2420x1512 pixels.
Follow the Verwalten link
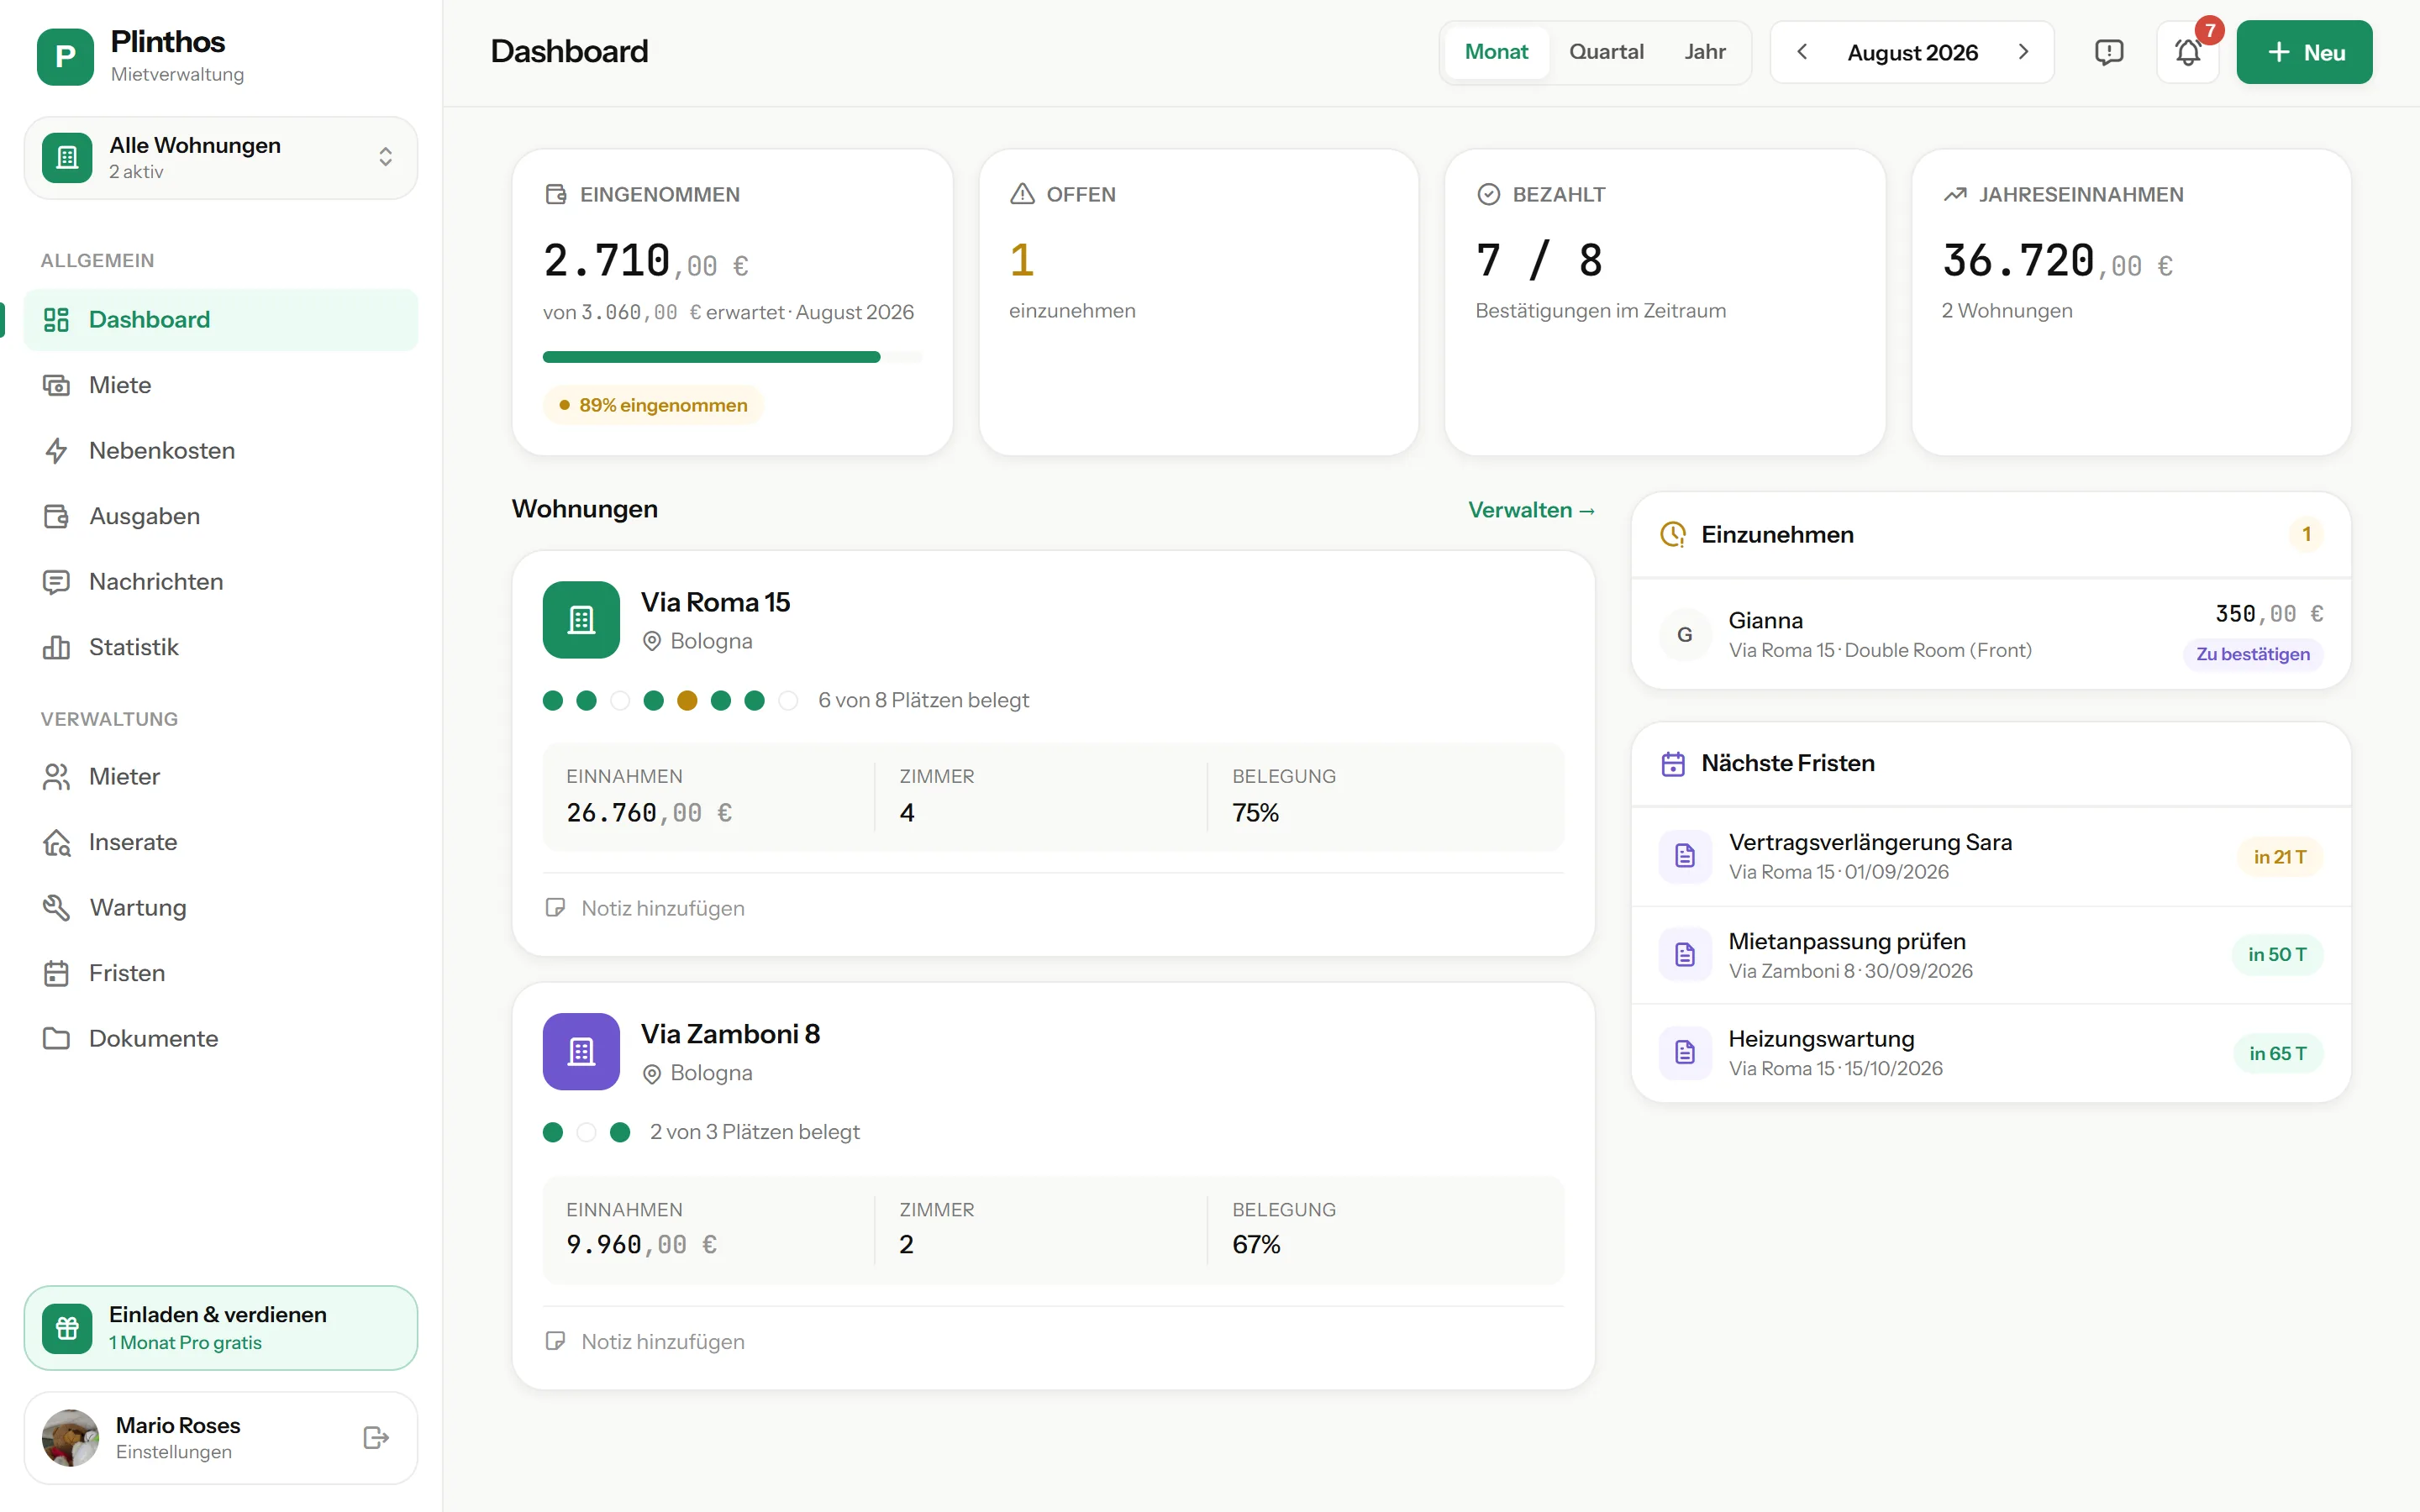point(1531,510)
